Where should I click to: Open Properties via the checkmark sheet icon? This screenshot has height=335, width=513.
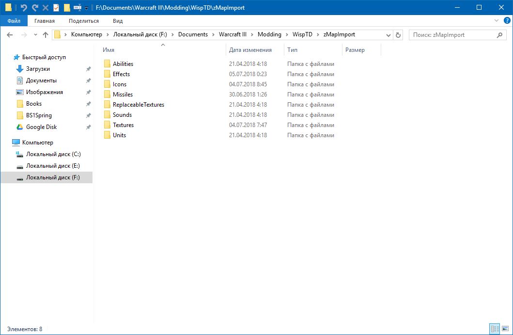coord(56,7)
